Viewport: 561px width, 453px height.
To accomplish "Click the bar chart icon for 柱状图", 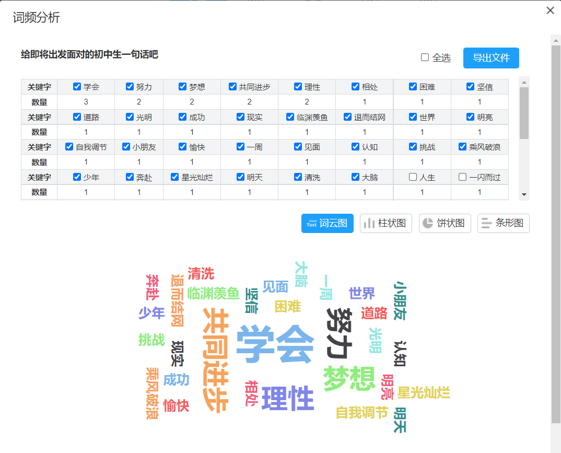I will 369,223.
